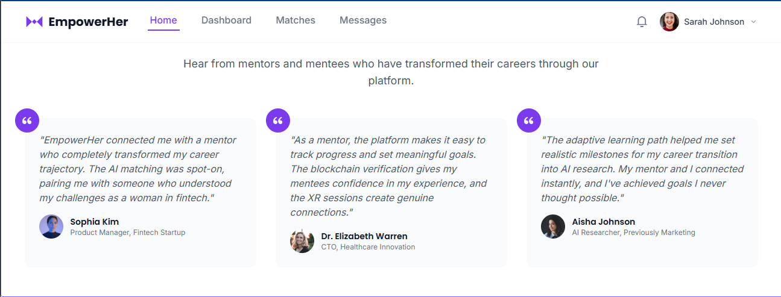Click the Dr. Elizabeth Warren name label

364,236
